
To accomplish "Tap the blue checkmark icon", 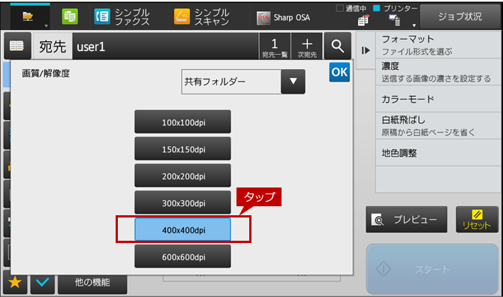I will pos(43,282).
